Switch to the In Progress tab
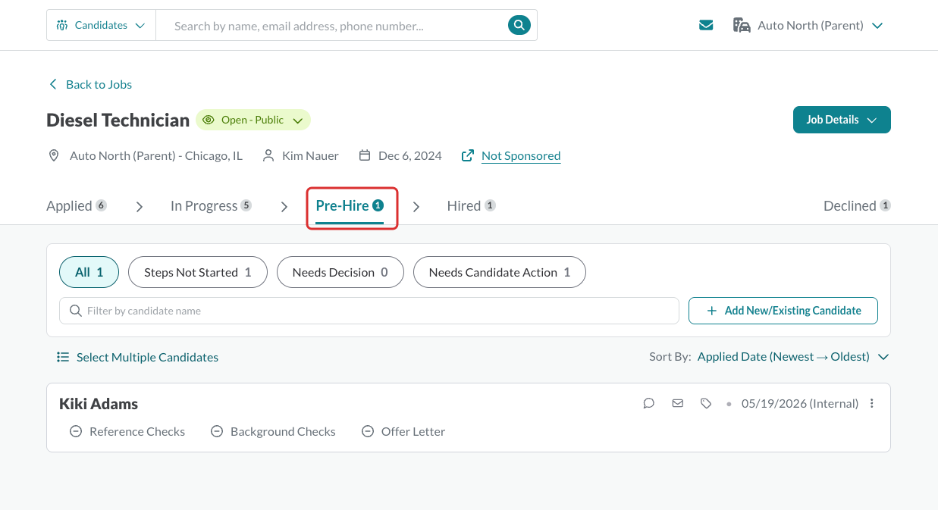938x510 pixels. [211, 205]
